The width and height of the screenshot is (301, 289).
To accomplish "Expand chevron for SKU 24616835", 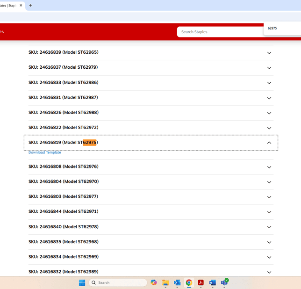I will 269,242.
